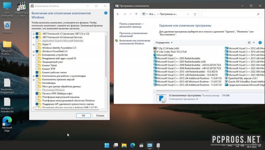Open view options dropdown arrow in Programs toolbar
Viewport: 265px width, 150px height.
pyautogui.click(x=254, y=43)
